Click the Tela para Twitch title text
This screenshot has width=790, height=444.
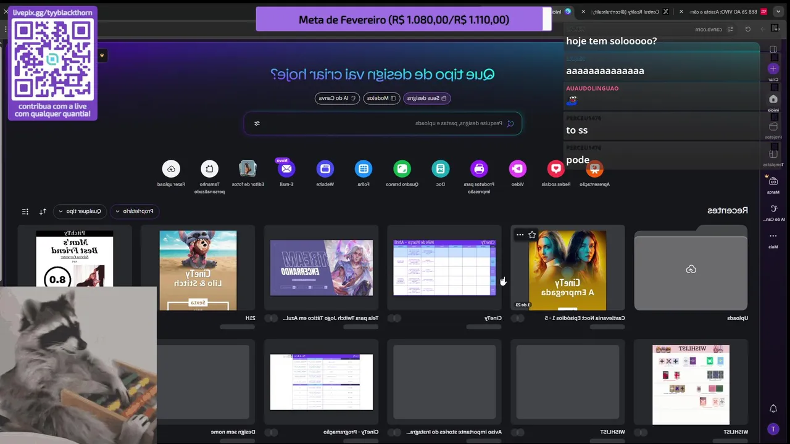[x=330, y=318]
